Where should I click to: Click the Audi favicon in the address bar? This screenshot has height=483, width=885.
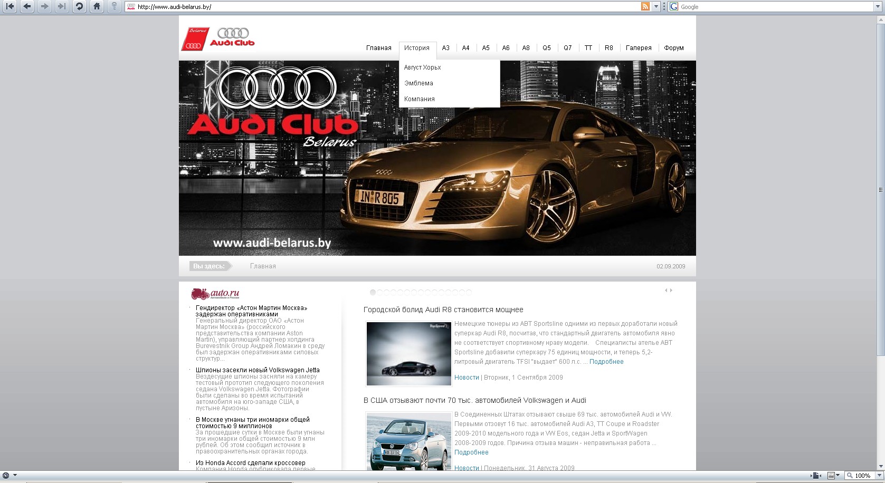click(x=131, y=7)
